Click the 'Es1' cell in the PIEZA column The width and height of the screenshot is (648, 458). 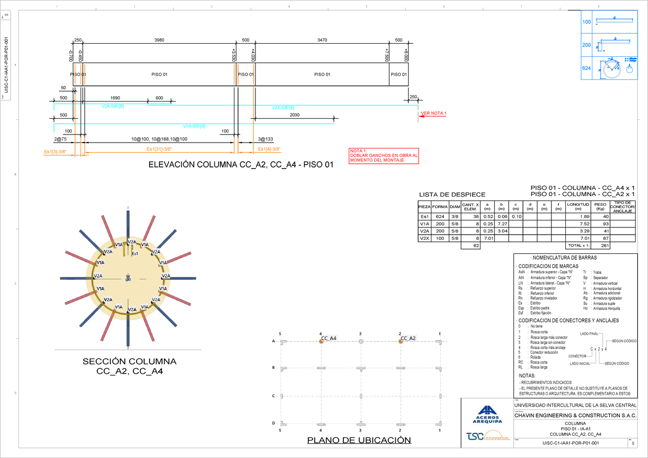(425, 217)
